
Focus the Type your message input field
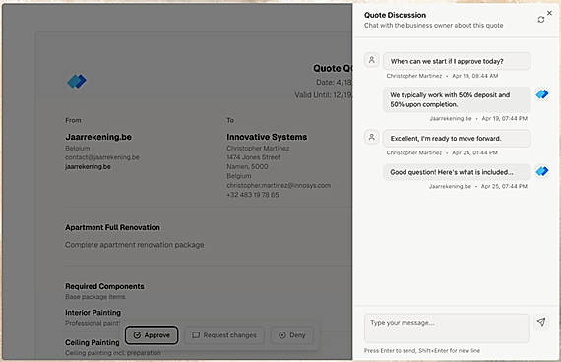(447, 328)
